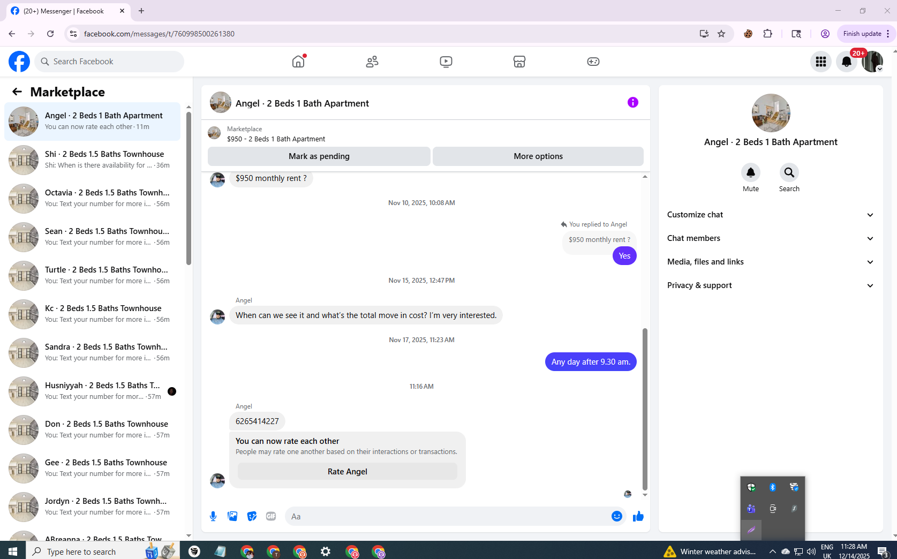Send a thumbs up like

click(638, 516)
